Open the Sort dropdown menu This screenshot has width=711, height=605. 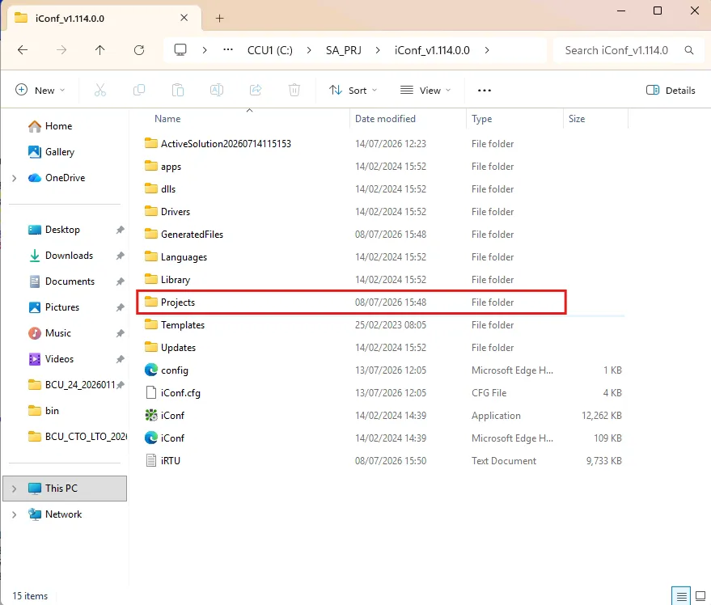click(x=353, y=91)
